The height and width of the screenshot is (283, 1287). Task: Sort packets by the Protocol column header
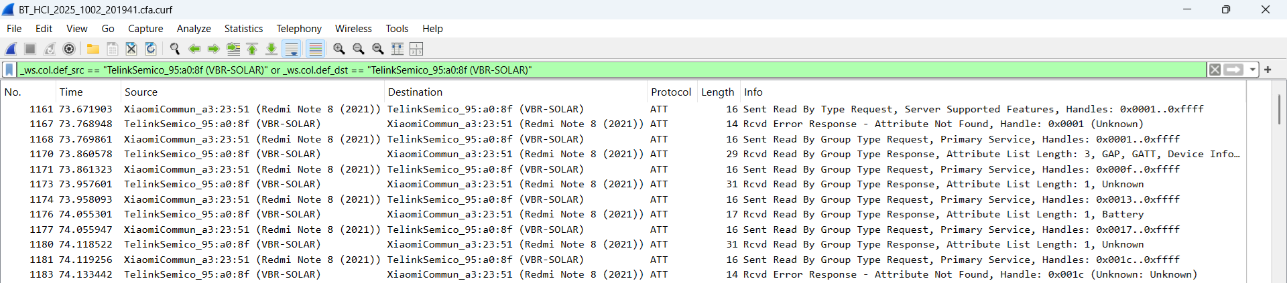pos(670,92)
